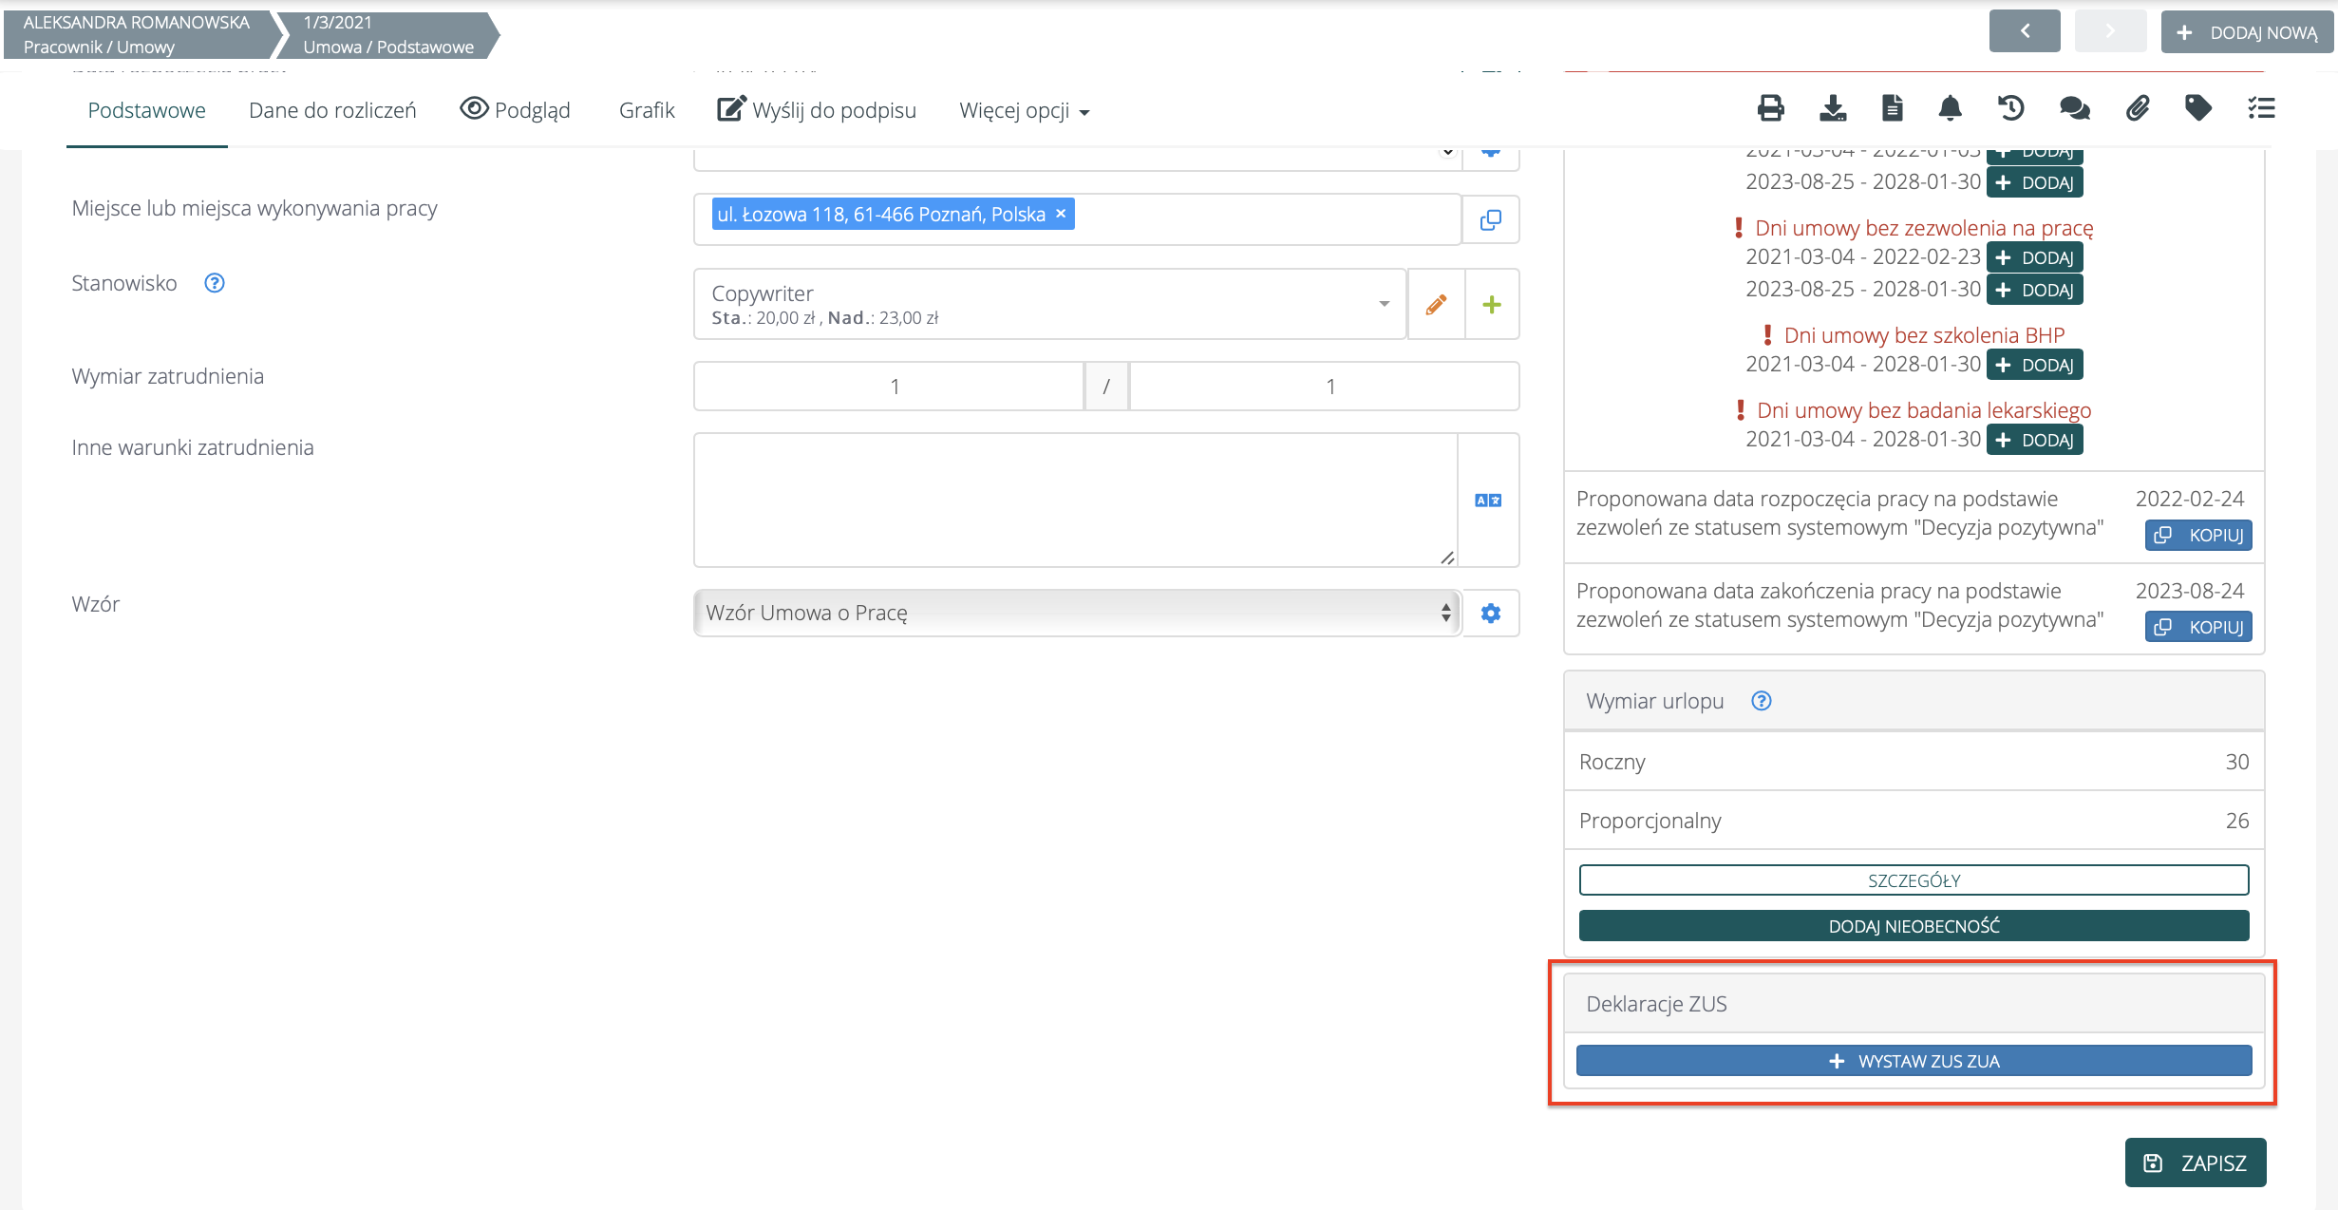The width and height of the screenshot is (2338, 1210).
Task: Remove the ul. Łozowa 118 address tag
Action: click(x=1061, y=214)
